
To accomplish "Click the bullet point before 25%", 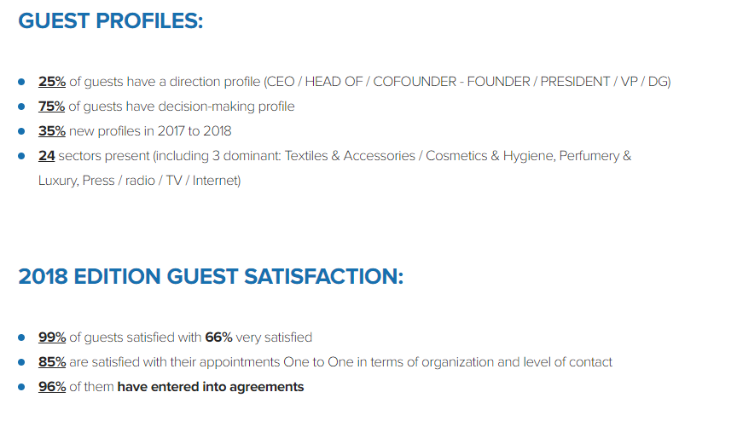I will click(21, 82).
